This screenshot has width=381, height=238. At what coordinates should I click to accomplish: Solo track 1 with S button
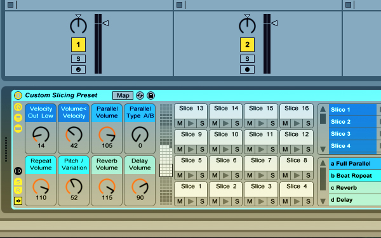[x=78, y=59]
